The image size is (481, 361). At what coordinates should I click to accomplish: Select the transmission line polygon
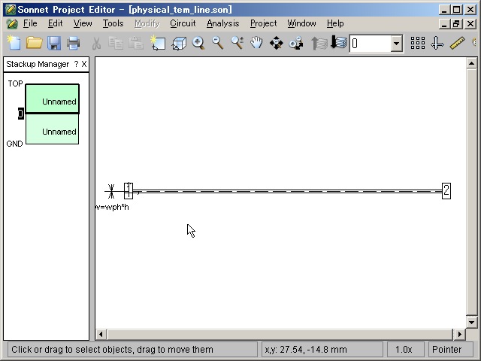pyautogui.click(x=287, y=191)
